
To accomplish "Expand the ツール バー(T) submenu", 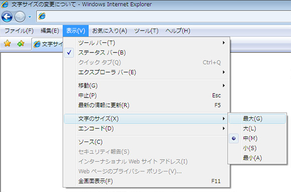I will pyautogui.click(x=147, y=42).
